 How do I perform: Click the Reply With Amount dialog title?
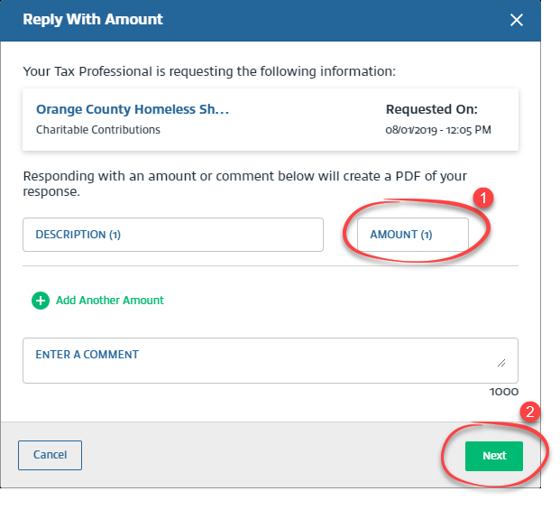pyautogui.click(x=93, y=19)
